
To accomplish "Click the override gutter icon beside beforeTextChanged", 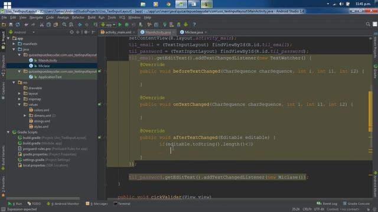I will point(100,71).
